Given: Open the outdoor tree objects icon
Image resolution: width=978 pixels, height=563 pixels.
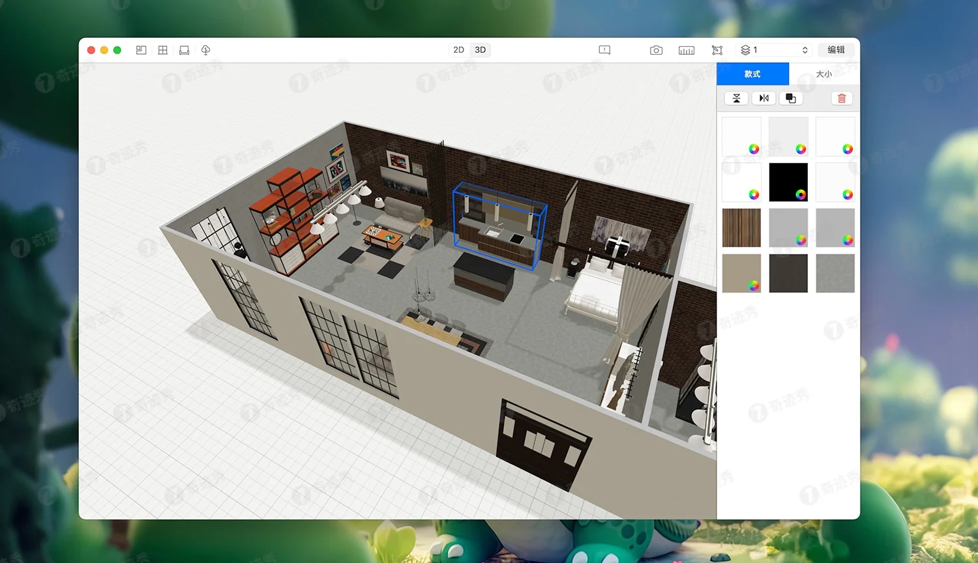Looking at the screenshot, I should coord(206,50).
